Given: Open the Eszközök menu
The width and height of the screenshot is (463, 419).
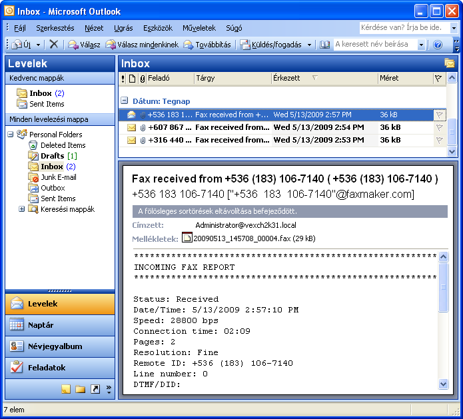Looking at the screenshot, I should [158, 28].
